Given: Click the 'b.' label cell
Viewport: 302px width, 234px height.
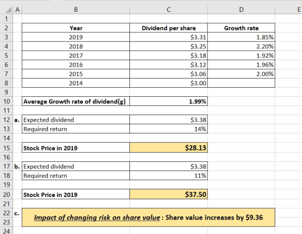Looking at the screenshot, I should click(17, 166).
